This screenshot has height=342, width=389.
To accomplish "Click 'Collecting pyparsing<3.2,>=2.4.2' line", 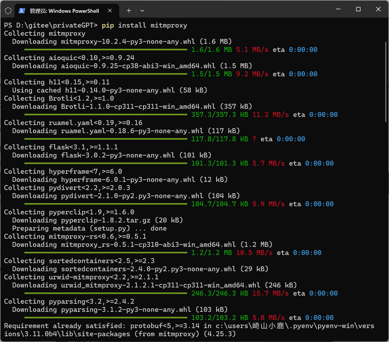I will pos(69,302).
